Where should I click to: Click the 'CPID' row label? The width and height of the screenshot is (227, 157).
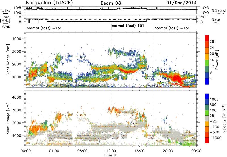6,27
